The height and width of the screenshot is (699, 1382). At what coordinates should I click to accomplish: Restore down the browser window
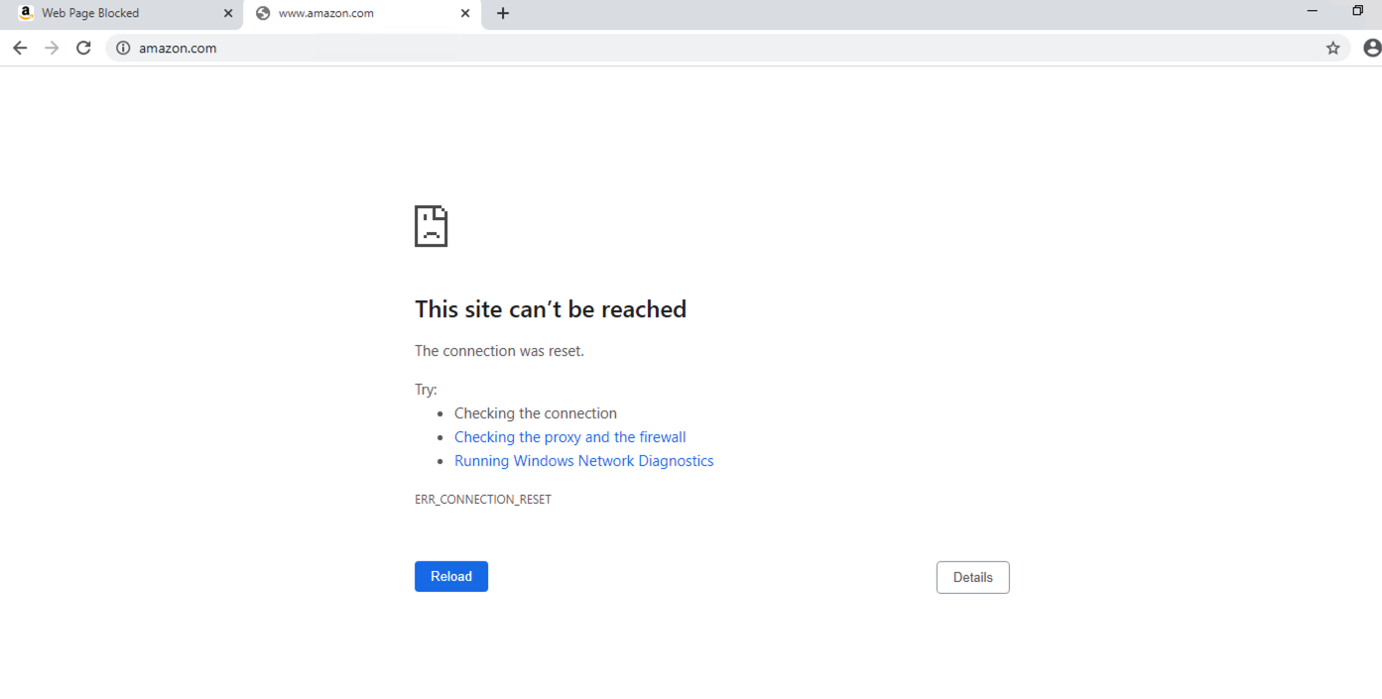pos(1358,11)
